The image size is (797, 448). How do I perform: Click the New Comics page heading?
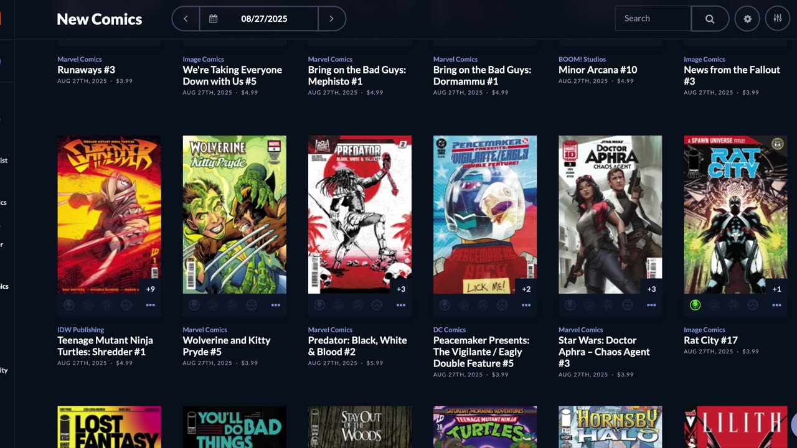(x=100, y=19)
